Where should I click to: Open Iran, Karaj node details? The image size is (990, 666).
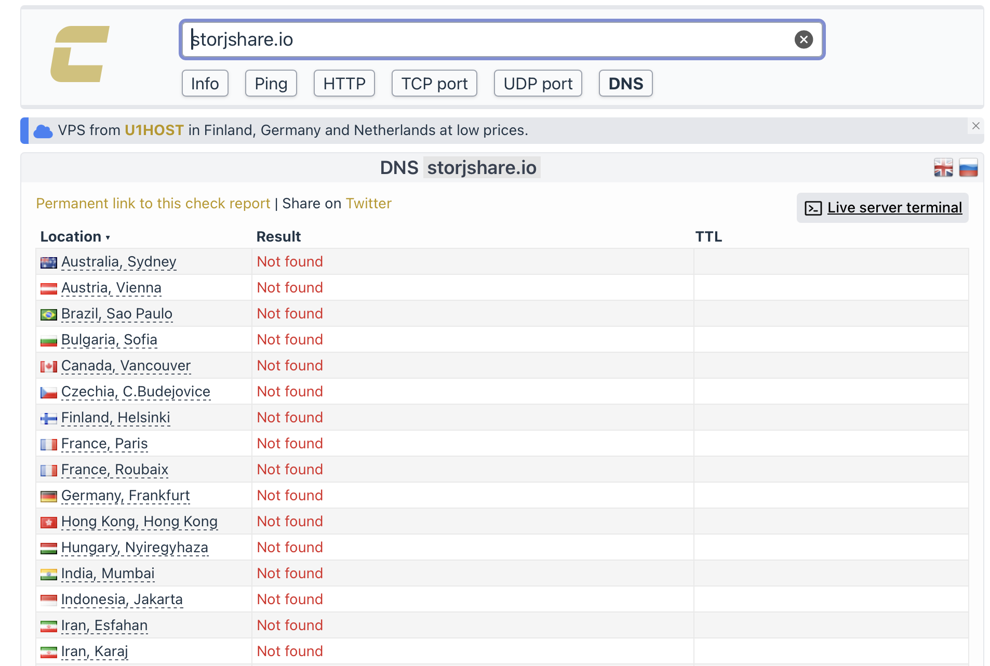95,651
